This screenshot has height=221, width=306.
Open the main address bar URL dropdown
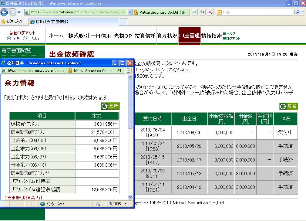tap(130, 12)
